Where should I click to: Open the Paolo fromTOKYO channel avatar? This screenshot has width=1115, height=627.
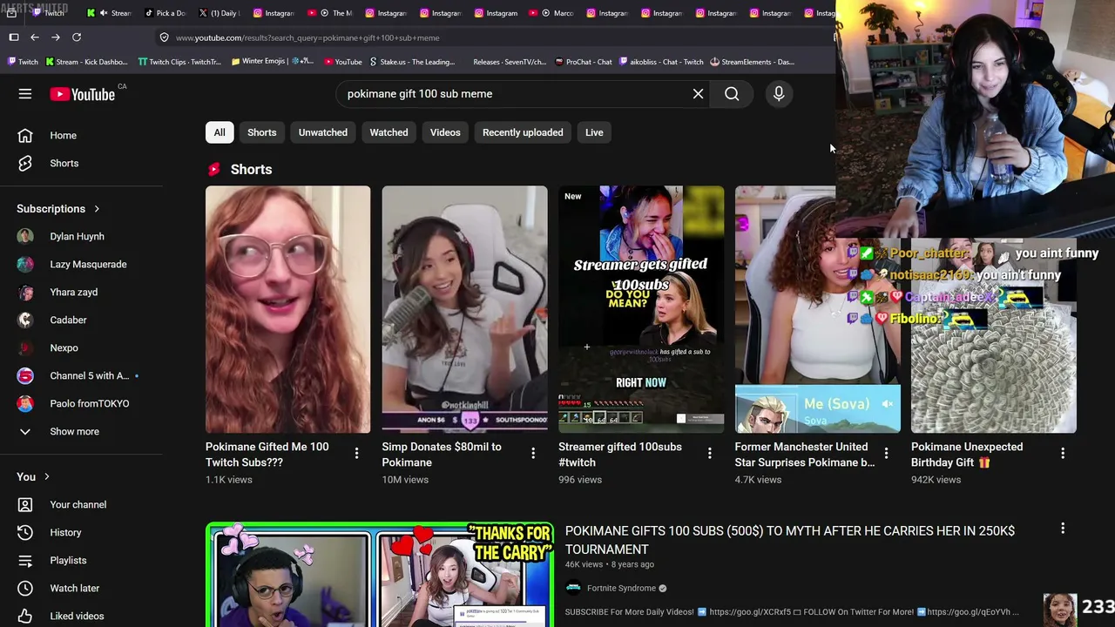(x=25, y=404)
